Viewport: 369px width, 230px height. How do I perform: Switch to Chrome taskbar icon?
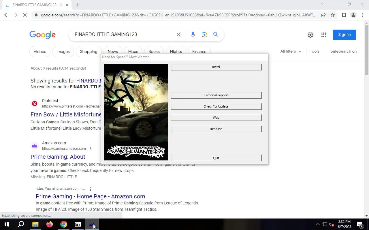[64, 224]
